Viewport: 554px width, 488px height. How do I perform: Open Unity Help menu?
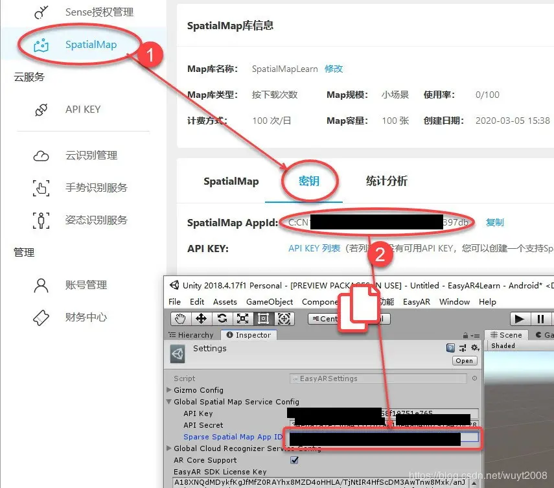(x=487, y=302)
